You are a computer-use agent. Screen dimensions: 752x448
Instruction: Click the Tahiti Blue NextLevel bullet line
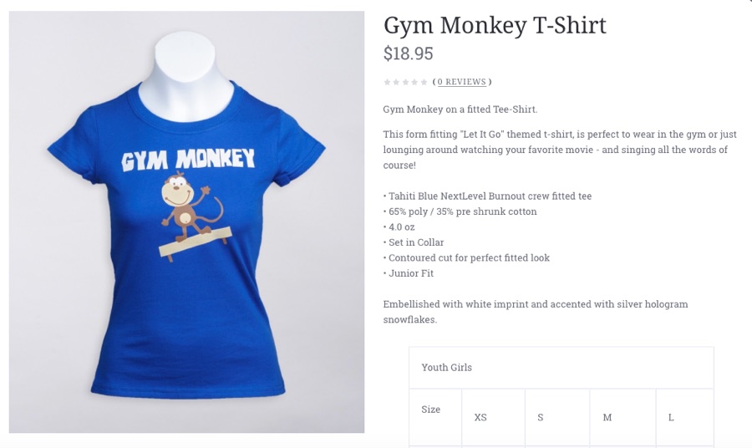click(x=487, y=196)
